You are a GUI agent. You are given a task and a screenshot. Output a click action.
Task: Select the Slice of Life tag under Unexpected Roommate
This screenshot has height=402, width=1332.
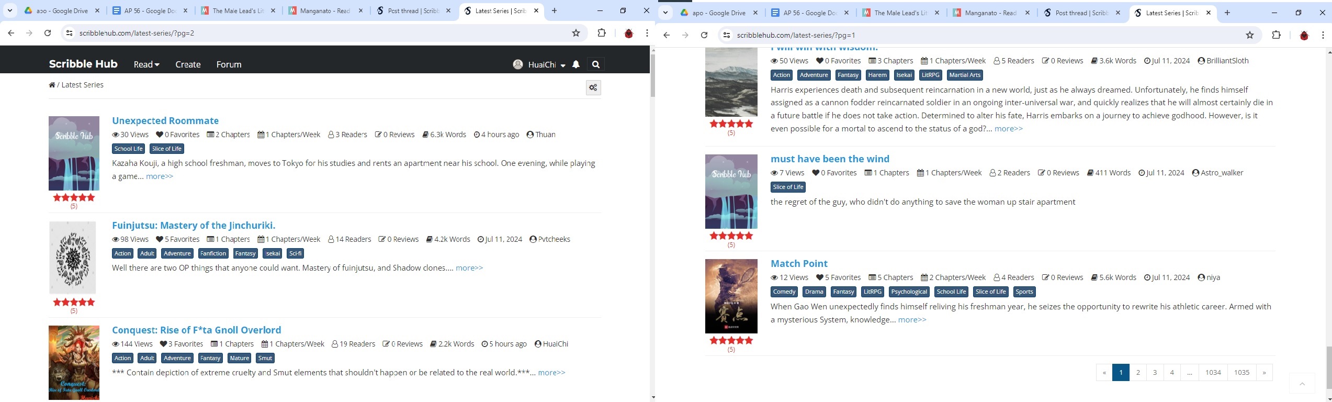click(x=166, y=149)
